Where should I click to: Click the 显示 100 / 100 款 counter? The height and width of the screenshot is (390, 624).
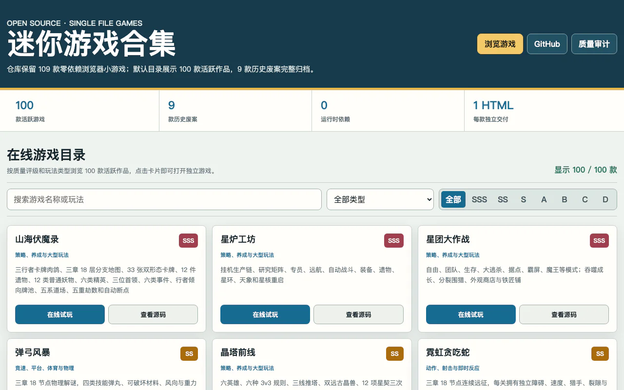click(585, 170)
